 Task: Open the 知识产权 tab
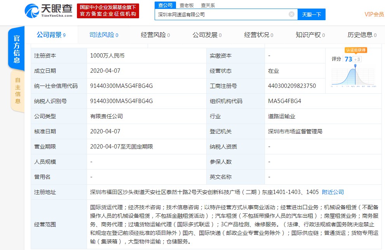(310, 35)
